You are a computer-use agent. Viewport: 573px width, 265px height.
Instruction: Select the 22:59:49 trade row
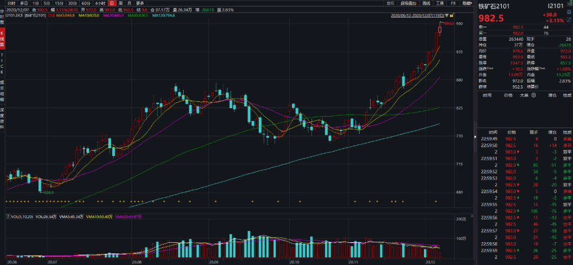tap(525, 139)
